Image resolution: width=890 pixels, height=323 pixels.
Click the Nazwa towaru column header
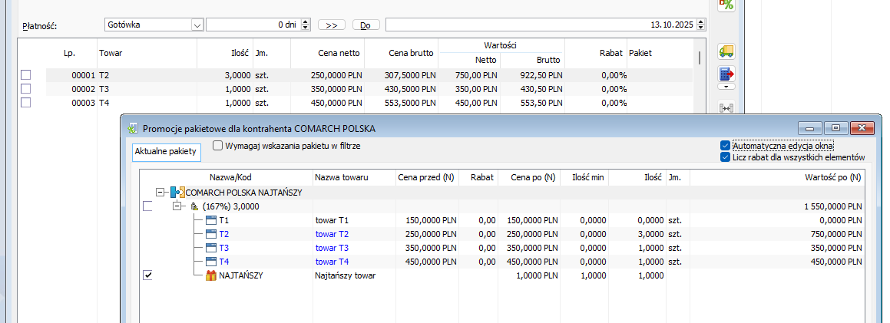[x=342, y=177]
